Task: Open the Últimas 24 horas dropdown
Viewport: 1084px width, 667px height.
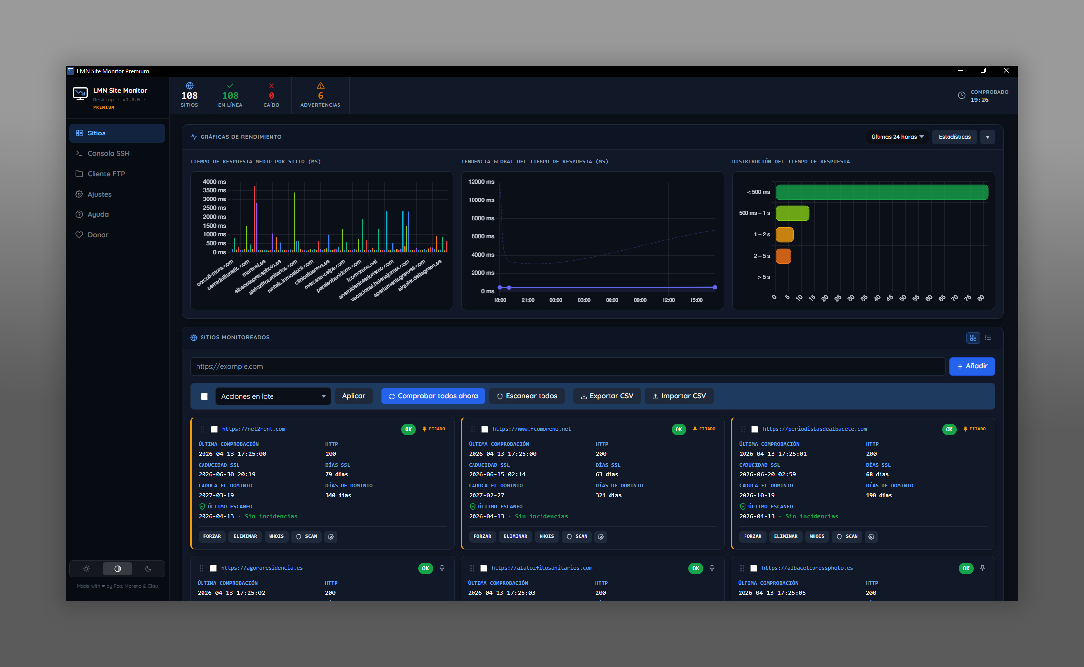Action: (x=897, y=137)
